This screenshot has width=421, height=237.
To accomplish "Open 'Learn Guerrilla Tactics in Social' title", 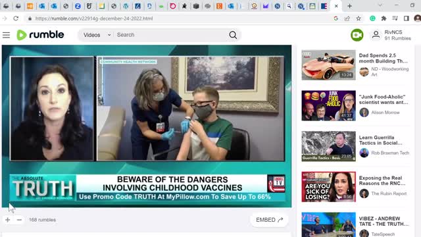I will [x=381, y=140].
